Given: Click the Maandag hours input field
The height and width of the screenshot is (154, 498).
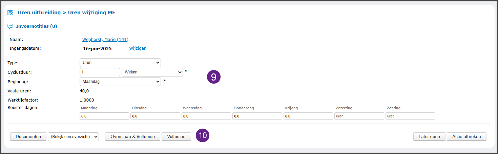Looking at the screenshot, I should 104,116.
